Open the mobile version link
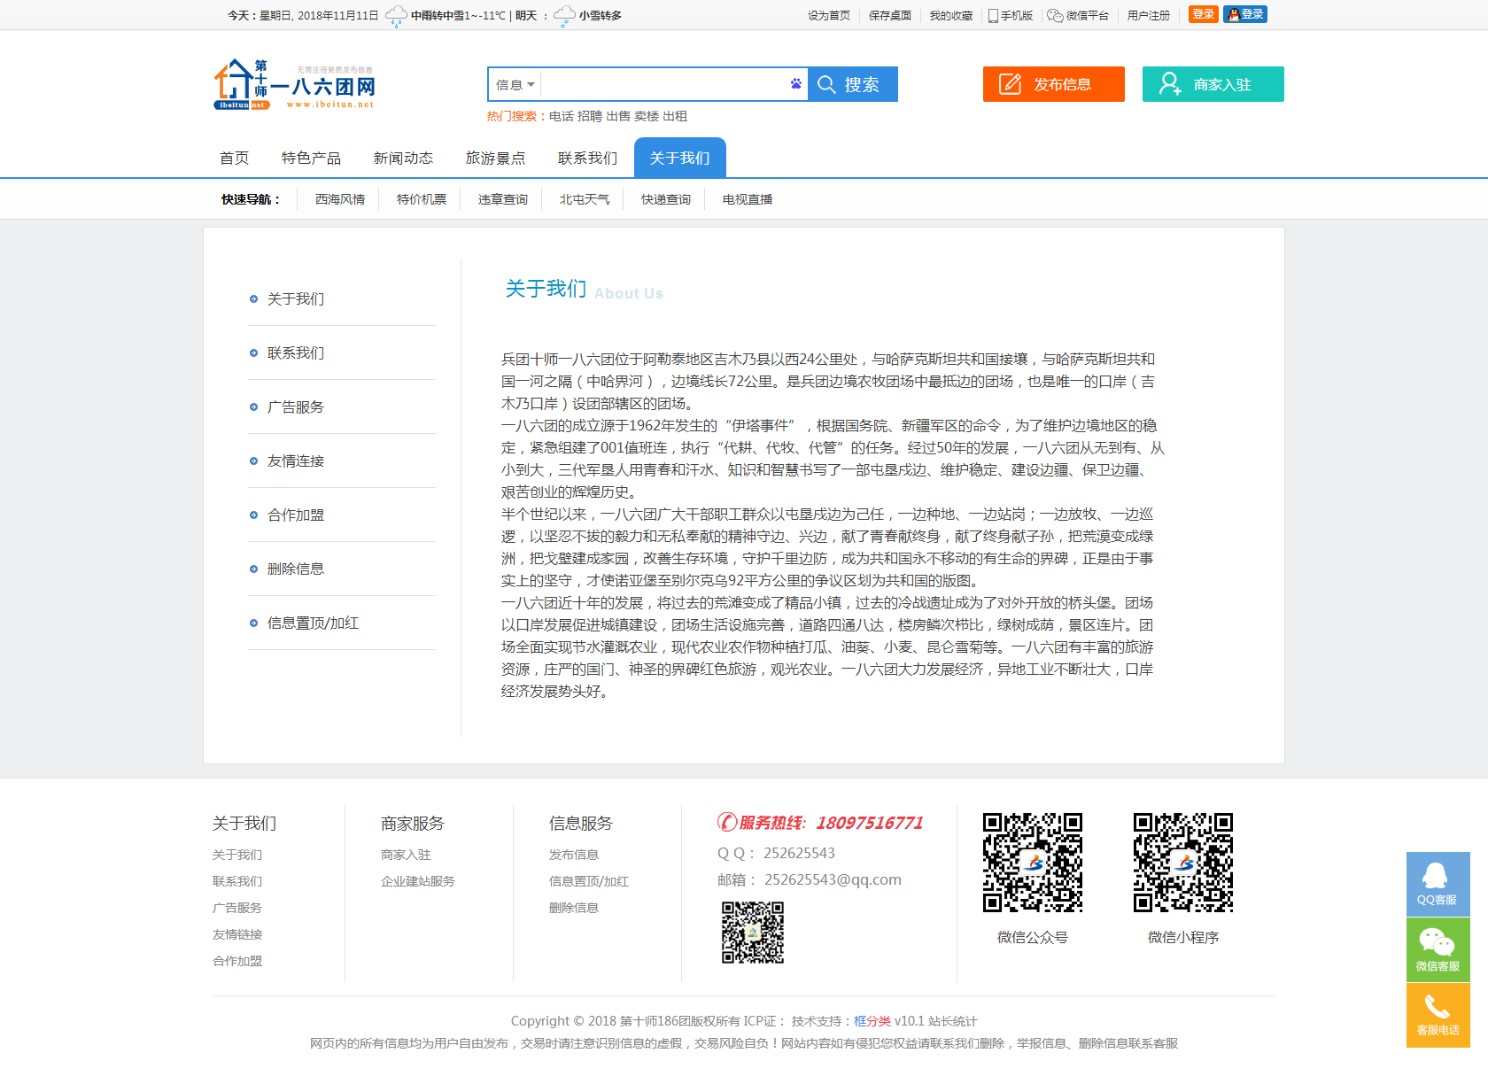Screen dimensions: 1488x1084 [x=1011, y=16]
